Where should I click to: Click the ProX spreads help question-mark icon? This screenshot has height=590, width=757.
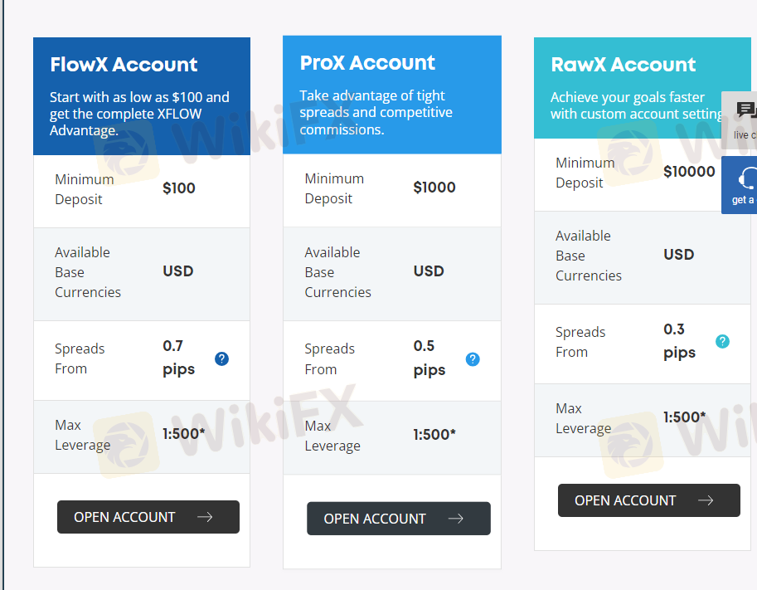tap(473, 359)
